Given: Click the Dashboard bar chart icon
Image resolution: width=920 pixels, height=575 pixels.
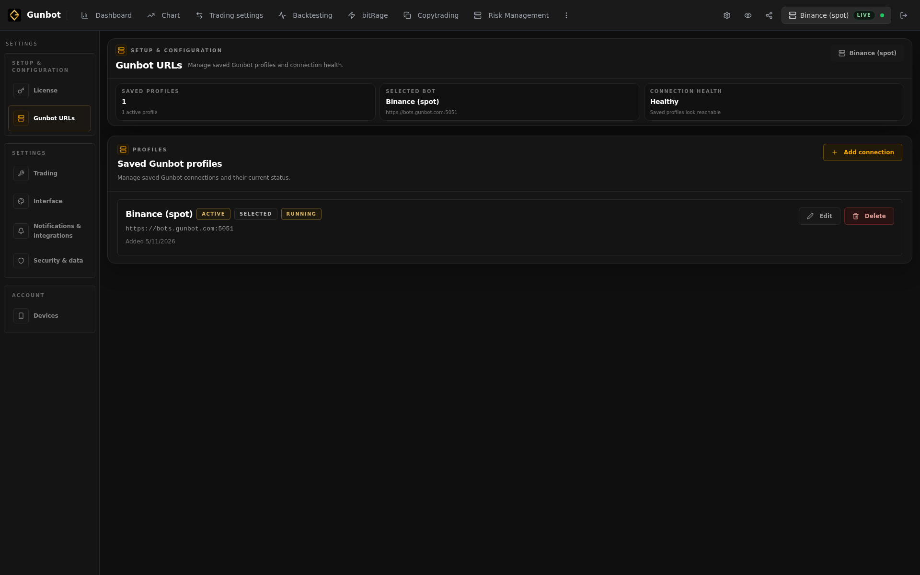Looking at the screenshot, I should coord(85,15).
